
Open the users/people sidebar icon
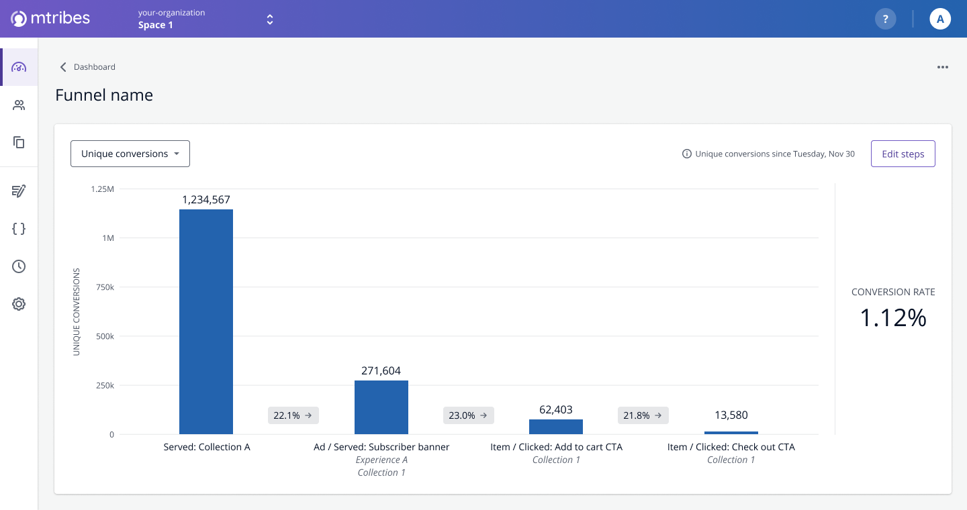pyautogui.click(x=19, y=105)
